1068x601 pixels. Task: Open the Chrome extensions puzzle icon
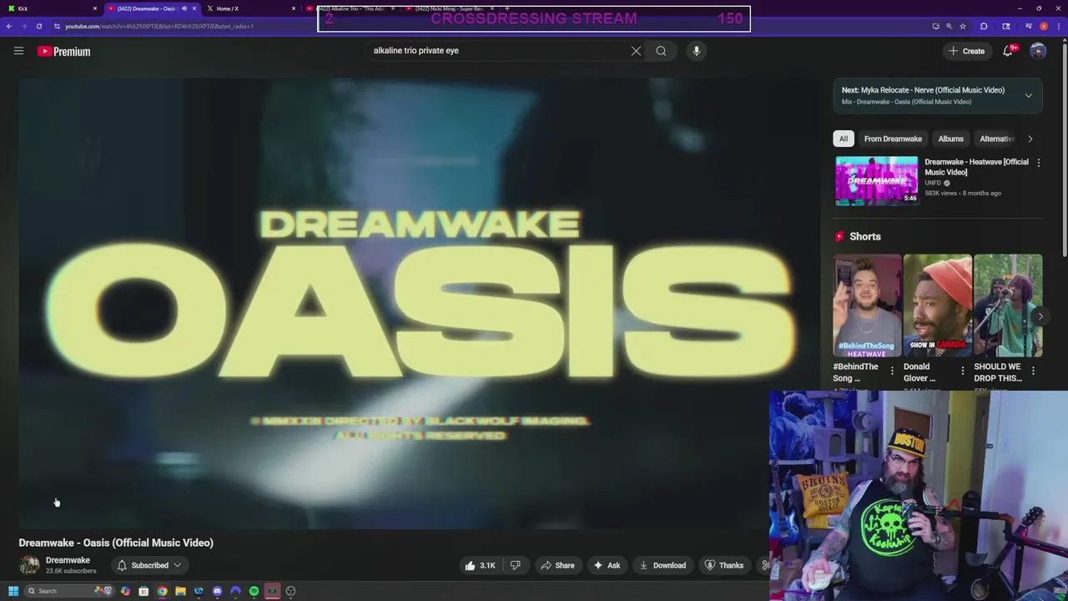(984, 26)
